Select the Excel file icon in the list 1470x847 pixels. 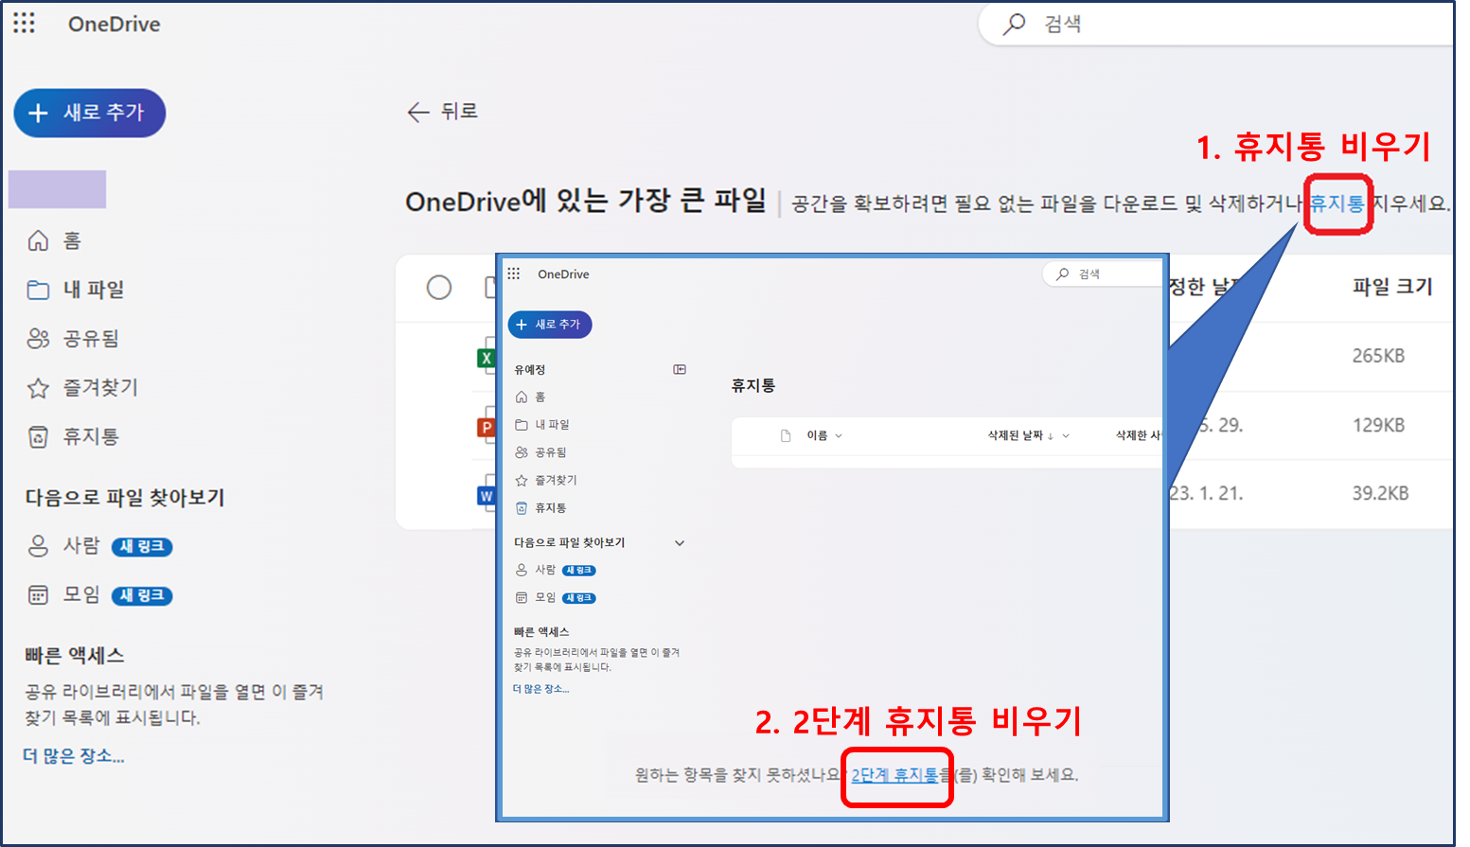click(486, 356)
